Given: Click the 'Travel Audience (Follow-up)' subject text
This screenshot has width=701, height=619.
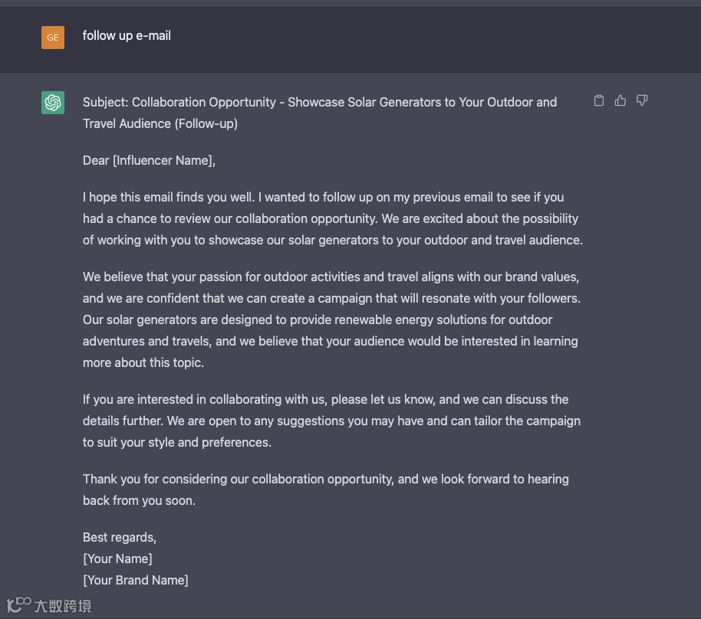Looking at the screenshot, I should tap(160, 123).
